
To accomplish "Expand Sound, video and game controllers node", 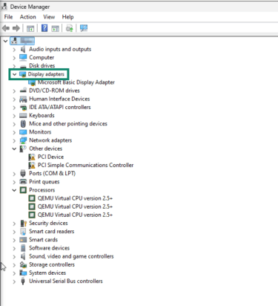I will (14, 256).
